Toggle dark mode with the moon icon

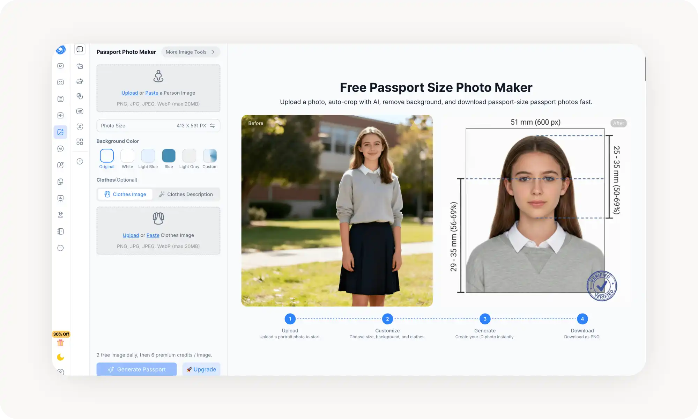click(x=60, y=357)
